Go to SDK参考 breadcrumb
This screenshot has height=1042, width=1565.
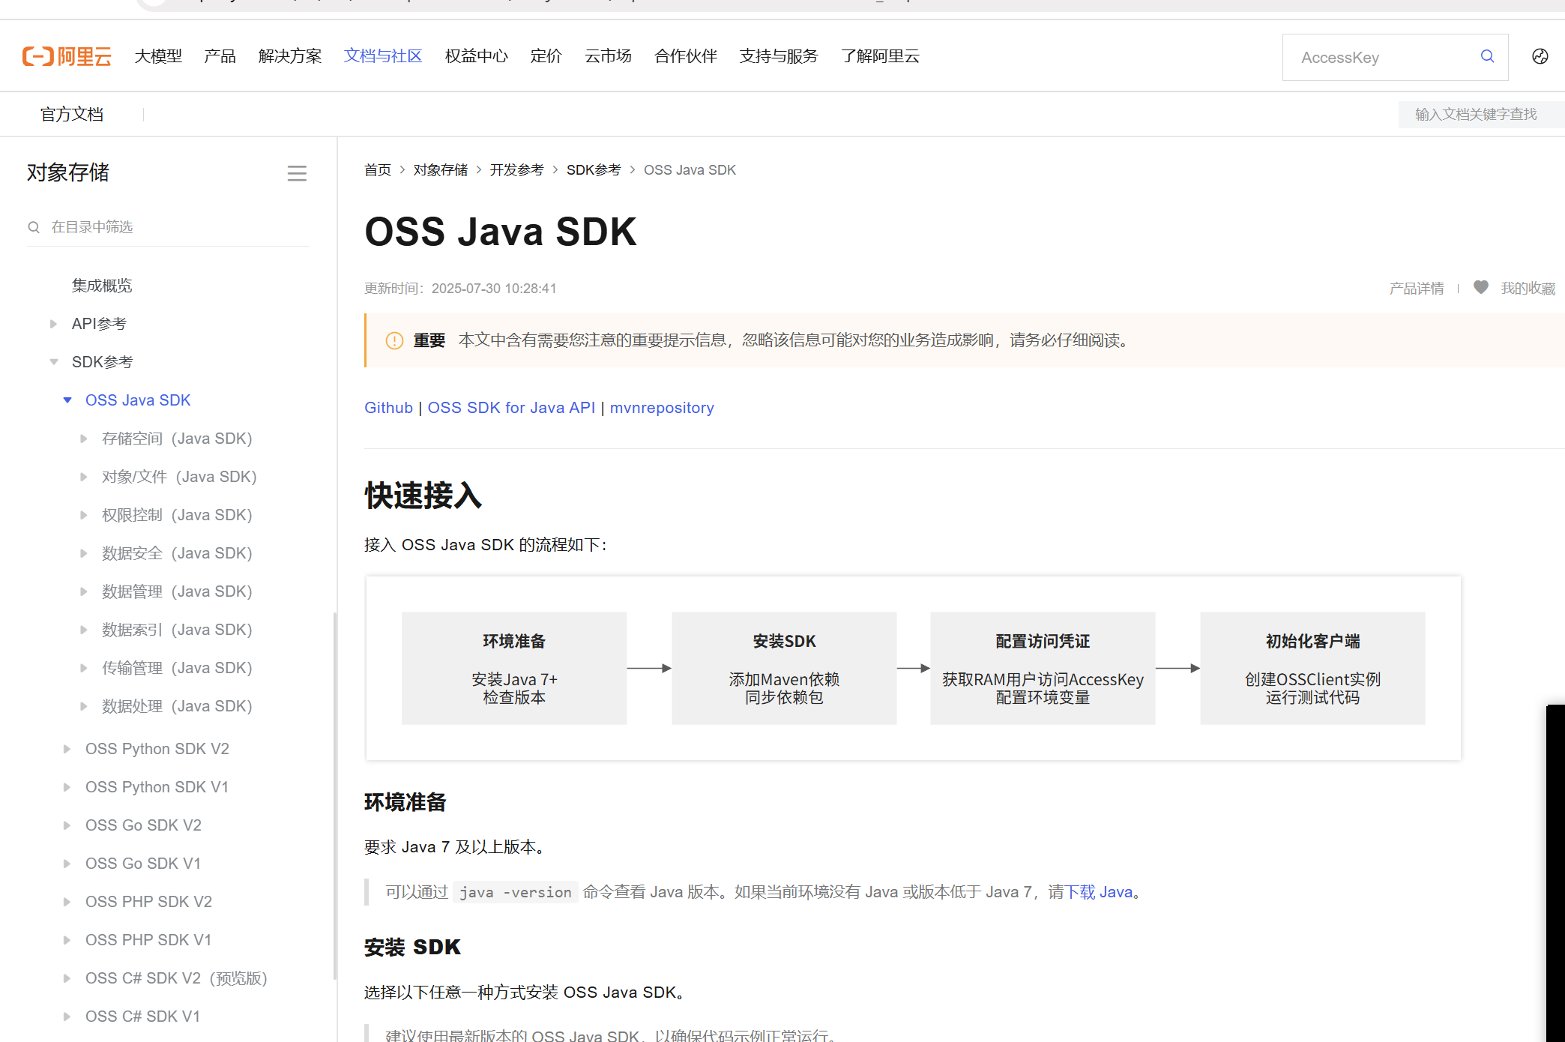point(594,170)
